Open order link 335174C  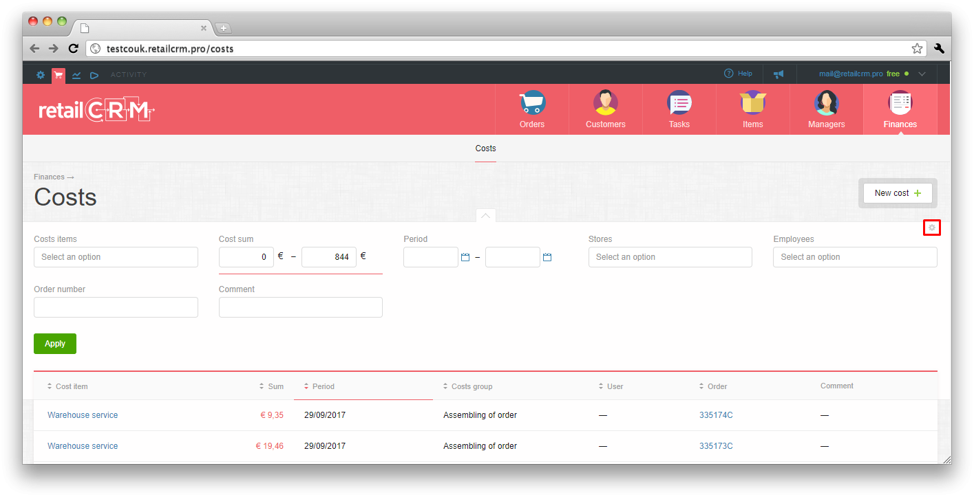pos(716,415)
